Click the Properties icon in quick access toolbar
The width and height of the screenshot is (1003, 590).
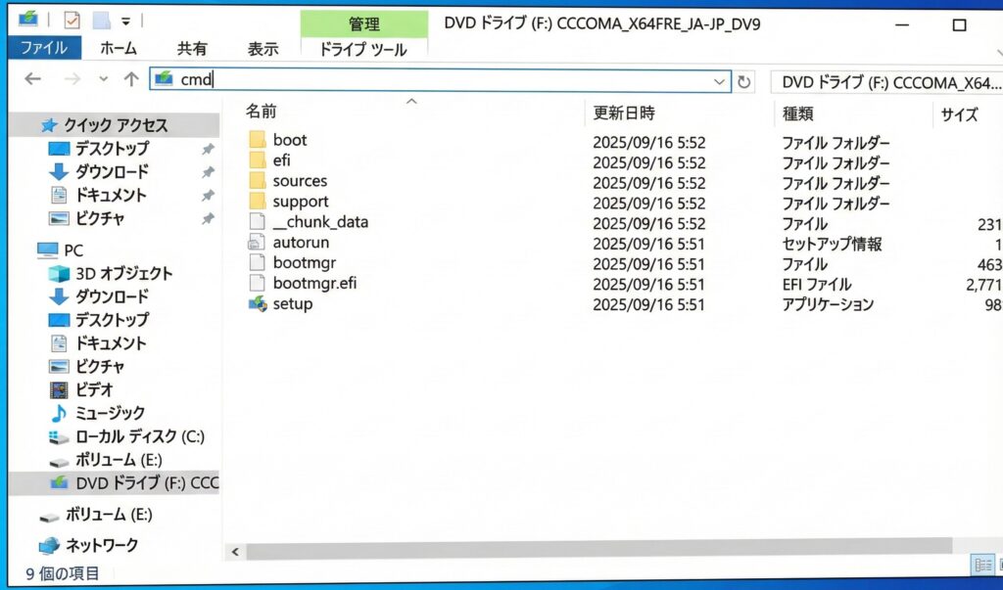72,20
